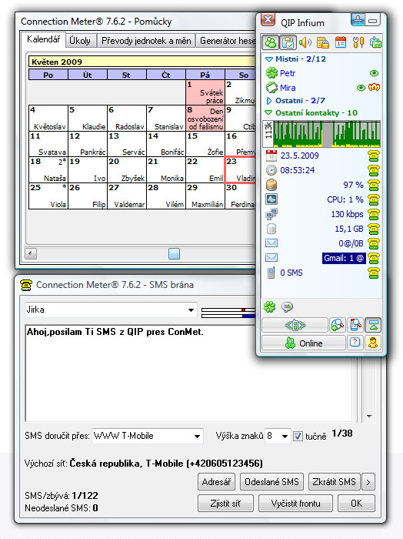Click the eye icon next to Mira
This screenshot has width=403, height=539.
point(361,88)
